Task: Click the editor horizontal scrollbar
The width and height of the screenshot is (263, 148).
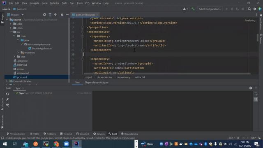Action: click(167, 74)
